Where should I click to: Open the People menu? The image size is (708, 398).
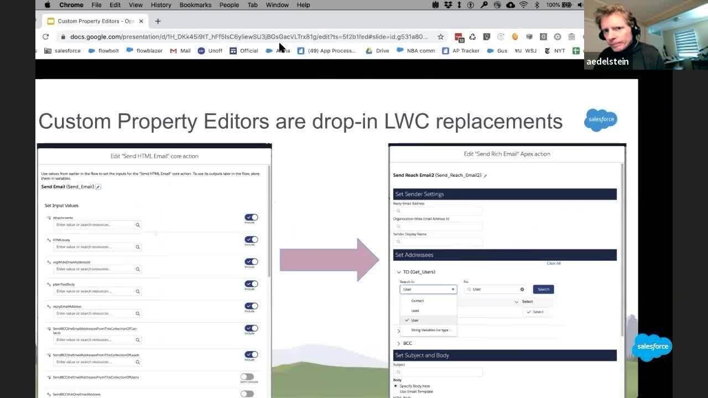pos(229,5)
